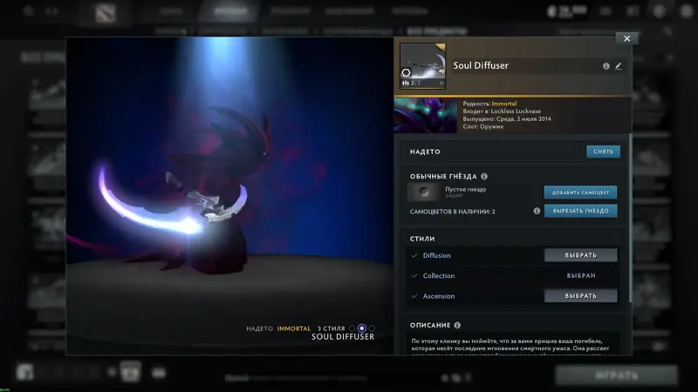
Task: Select the first style radio dot in preview
Action: tap(352, 328)
